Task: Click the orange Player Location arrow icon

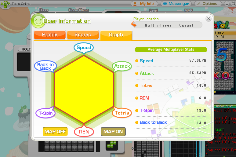Action: tap(134, 24)
